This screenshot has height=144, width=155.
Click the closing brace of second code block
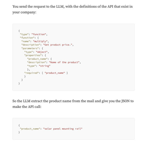click(x=19, y=132)
